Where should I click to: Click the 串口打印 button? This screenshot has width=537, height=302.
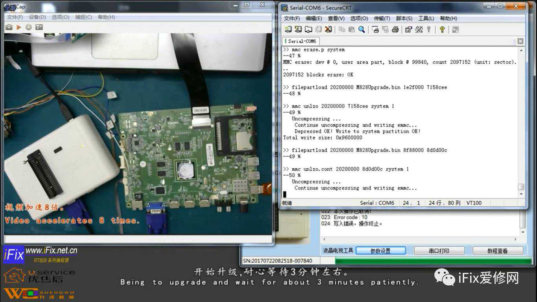tap(439, 251)
